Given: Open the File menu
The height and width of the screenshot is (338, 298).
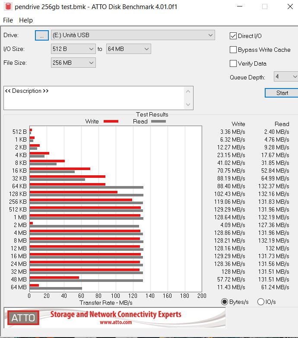Looking at the screenshot, I should (x=8, y=20).
